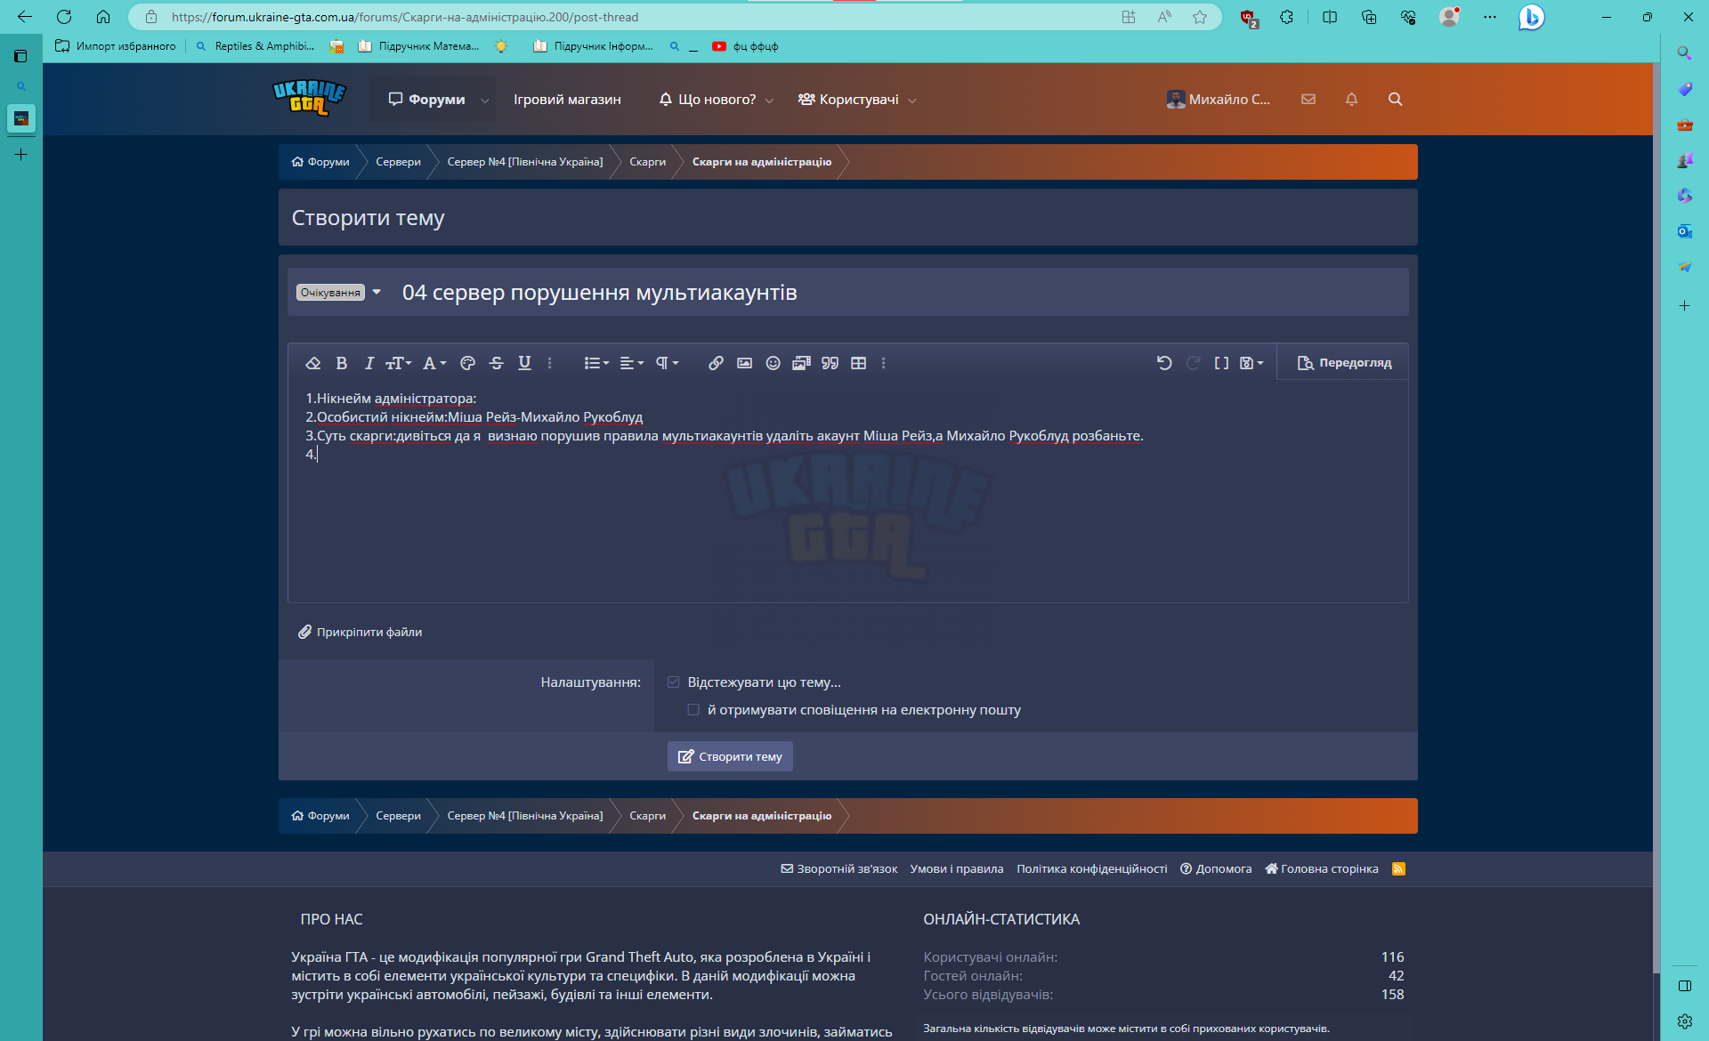Expand Користувачі submenu chevron
This screenshot has width=1709, height=1041.
pos(912,101)
